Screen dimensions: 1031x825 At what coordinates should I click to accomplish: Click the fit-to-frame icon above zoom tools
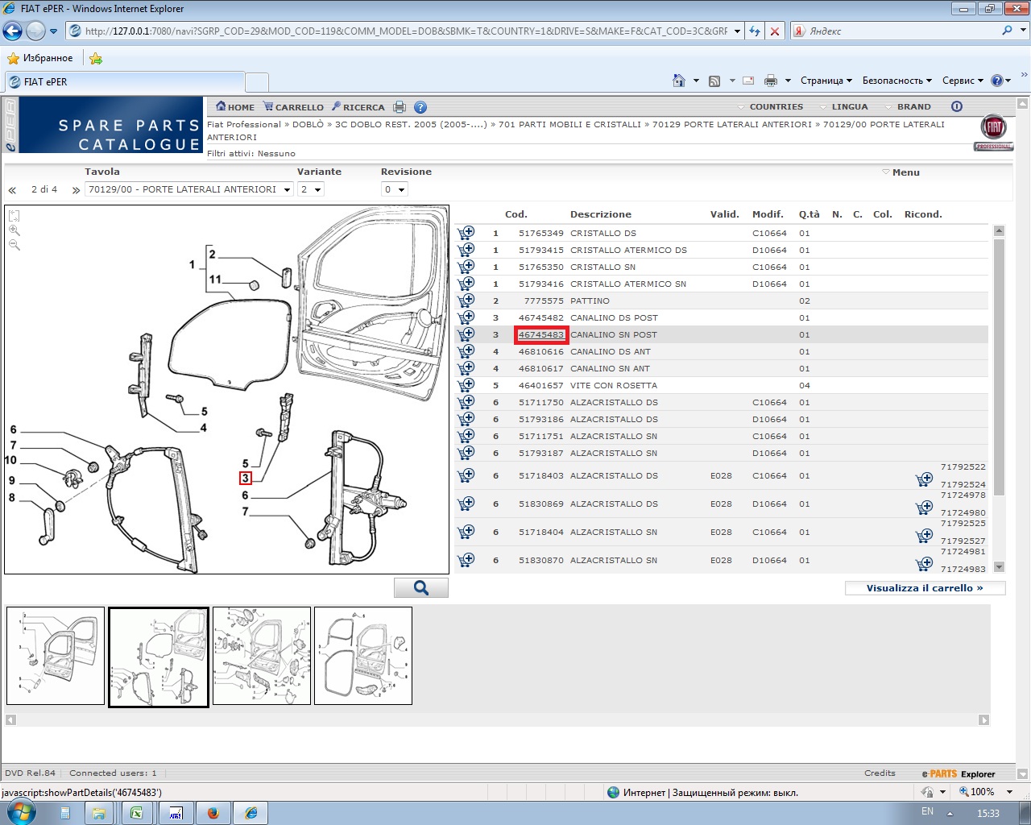click(14, 216)
